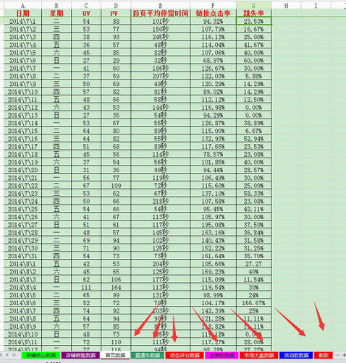
Task: Open the 店铺核心数据 sheet tab
Action: pyautogui.click(x=41, y=355)
